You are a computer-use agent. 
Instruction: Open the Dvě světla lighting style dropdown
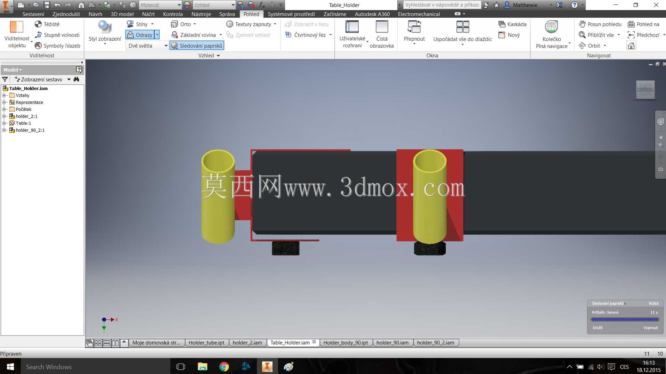click(x=147, y=46)
